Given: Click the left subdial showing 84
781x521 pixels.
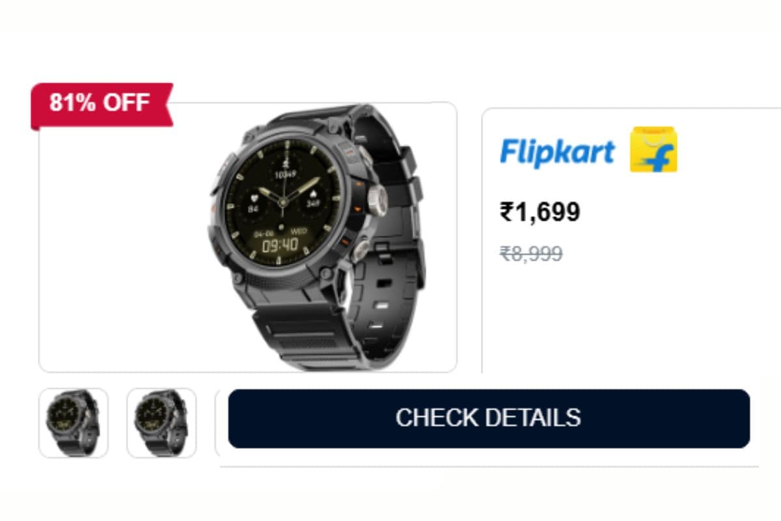Looking at the screenshot, I should 254,208.
